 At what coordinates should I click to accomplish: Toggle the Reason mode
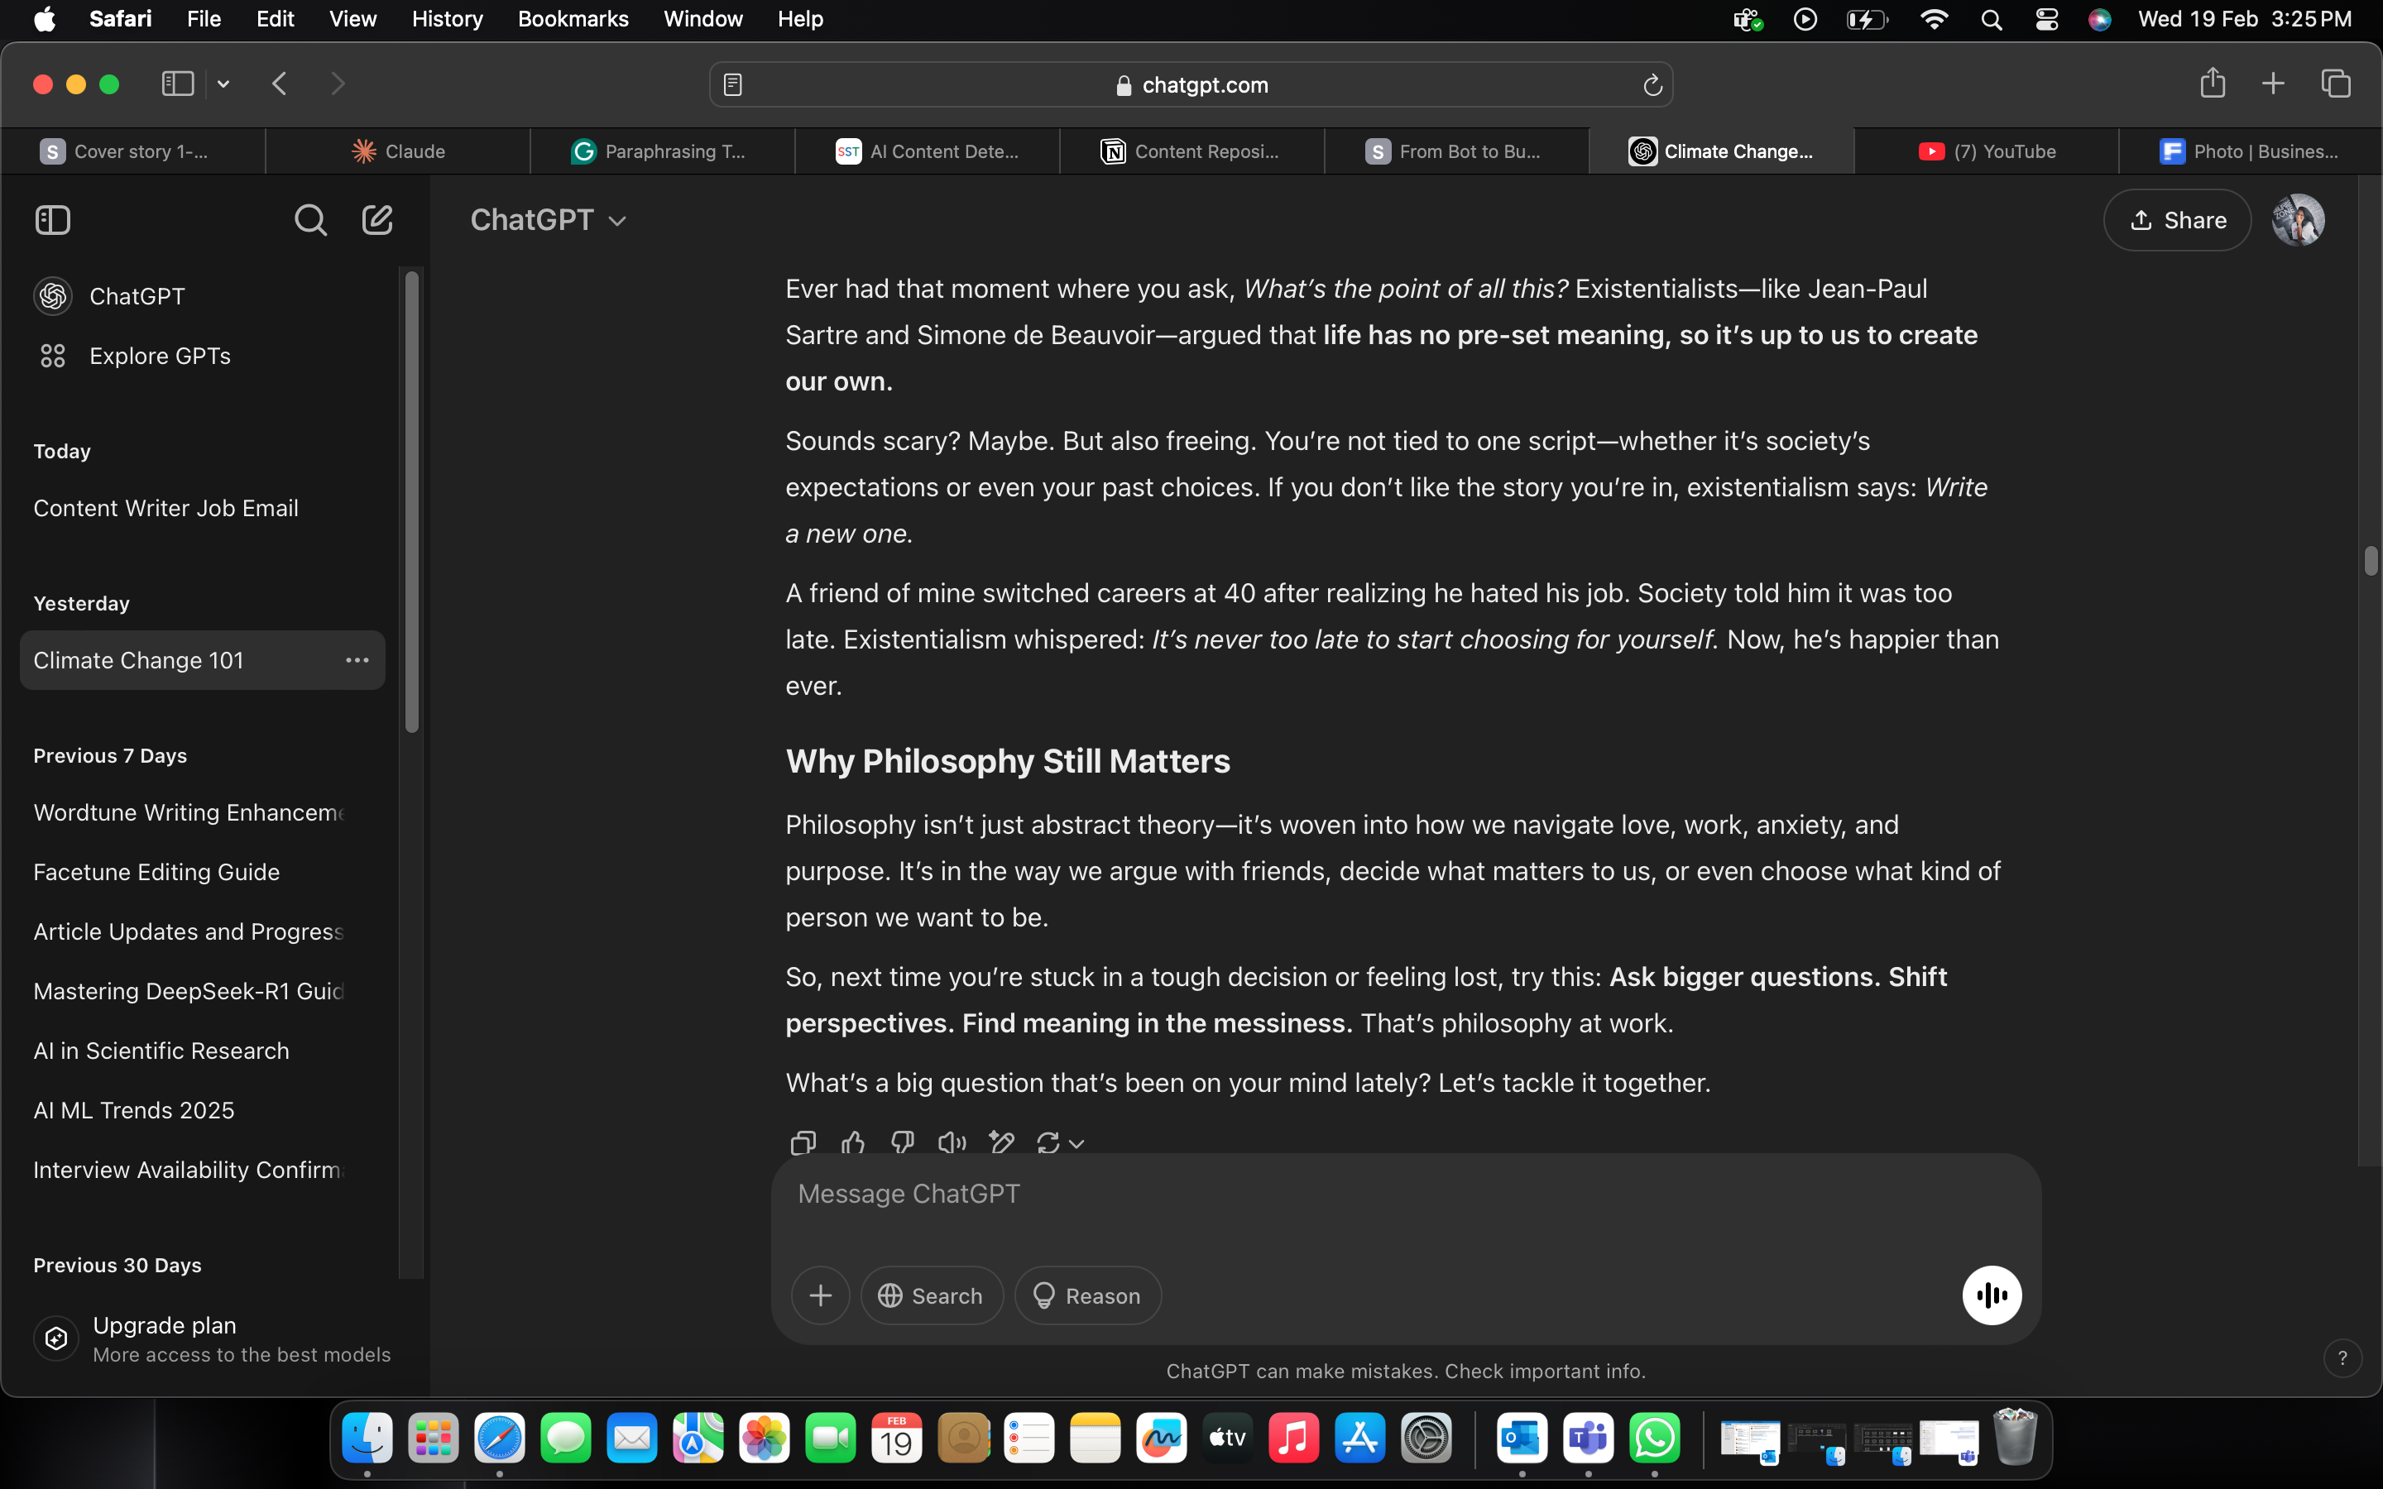[1087, 1295]
